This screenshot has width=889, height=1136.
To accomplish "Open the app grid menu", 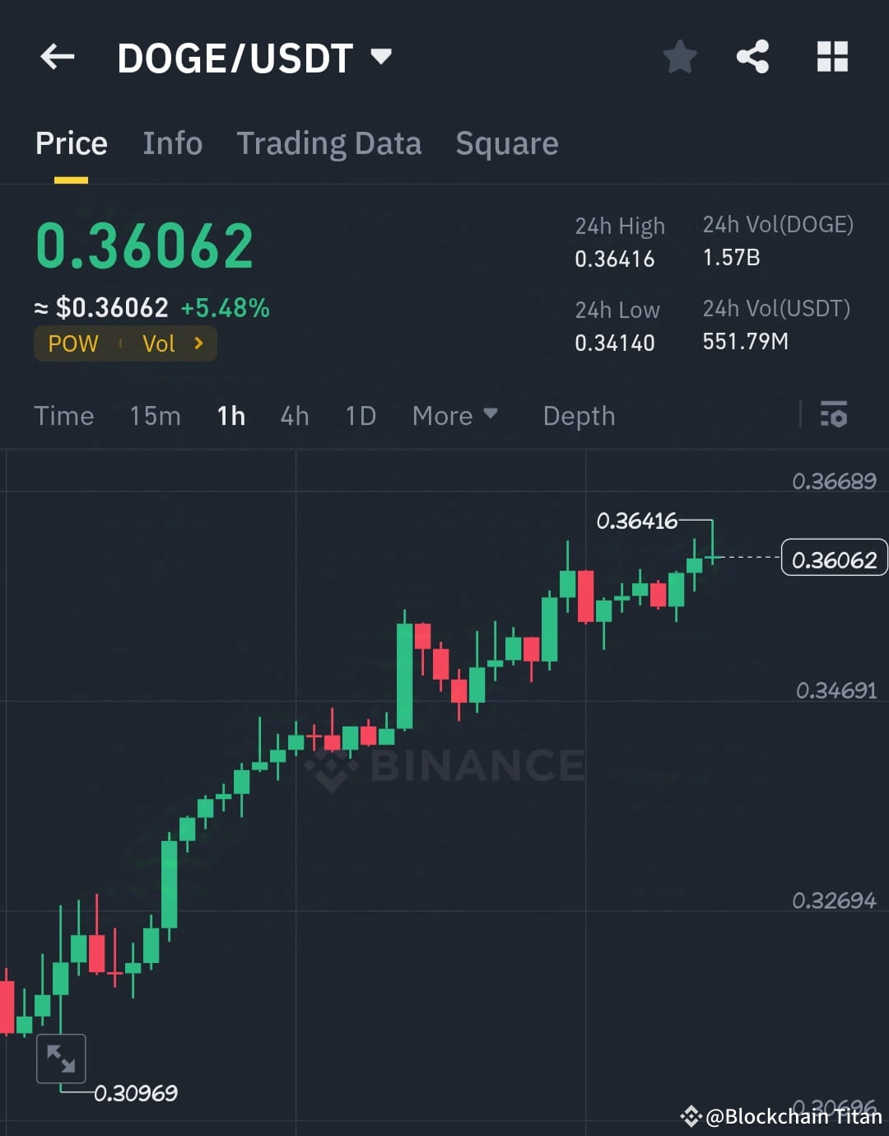I will [831, 56].
